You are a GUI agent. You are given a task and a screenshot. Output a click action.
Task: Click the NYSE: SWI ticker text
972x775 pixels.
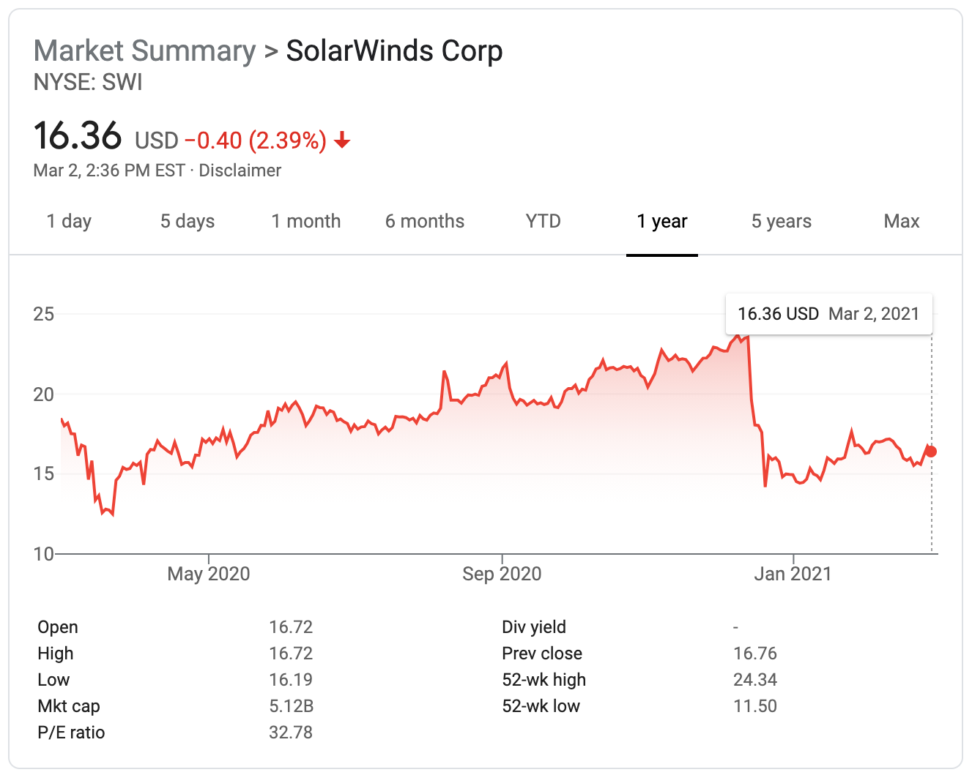pos(88,83)
